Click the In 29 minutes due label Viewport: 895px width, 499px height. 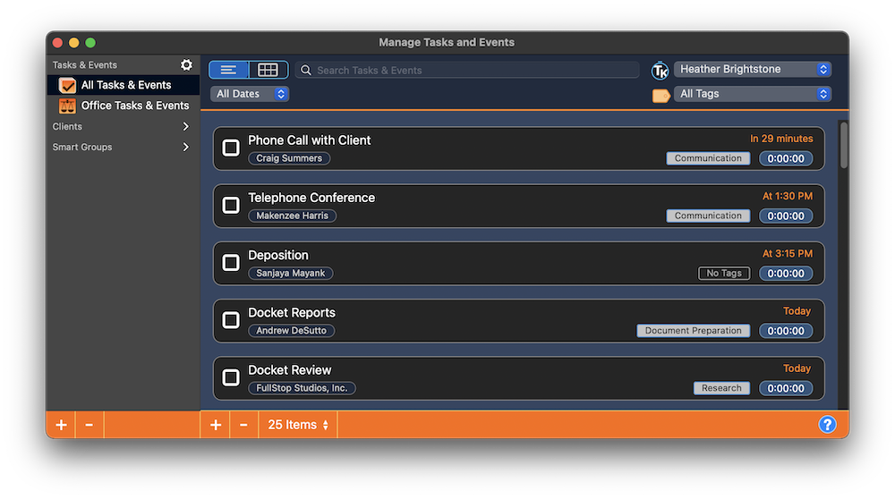(780, 139)
